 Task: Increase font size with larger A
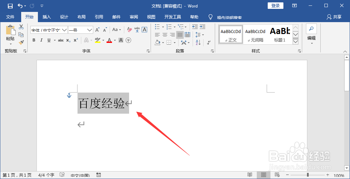pos(97,30)
